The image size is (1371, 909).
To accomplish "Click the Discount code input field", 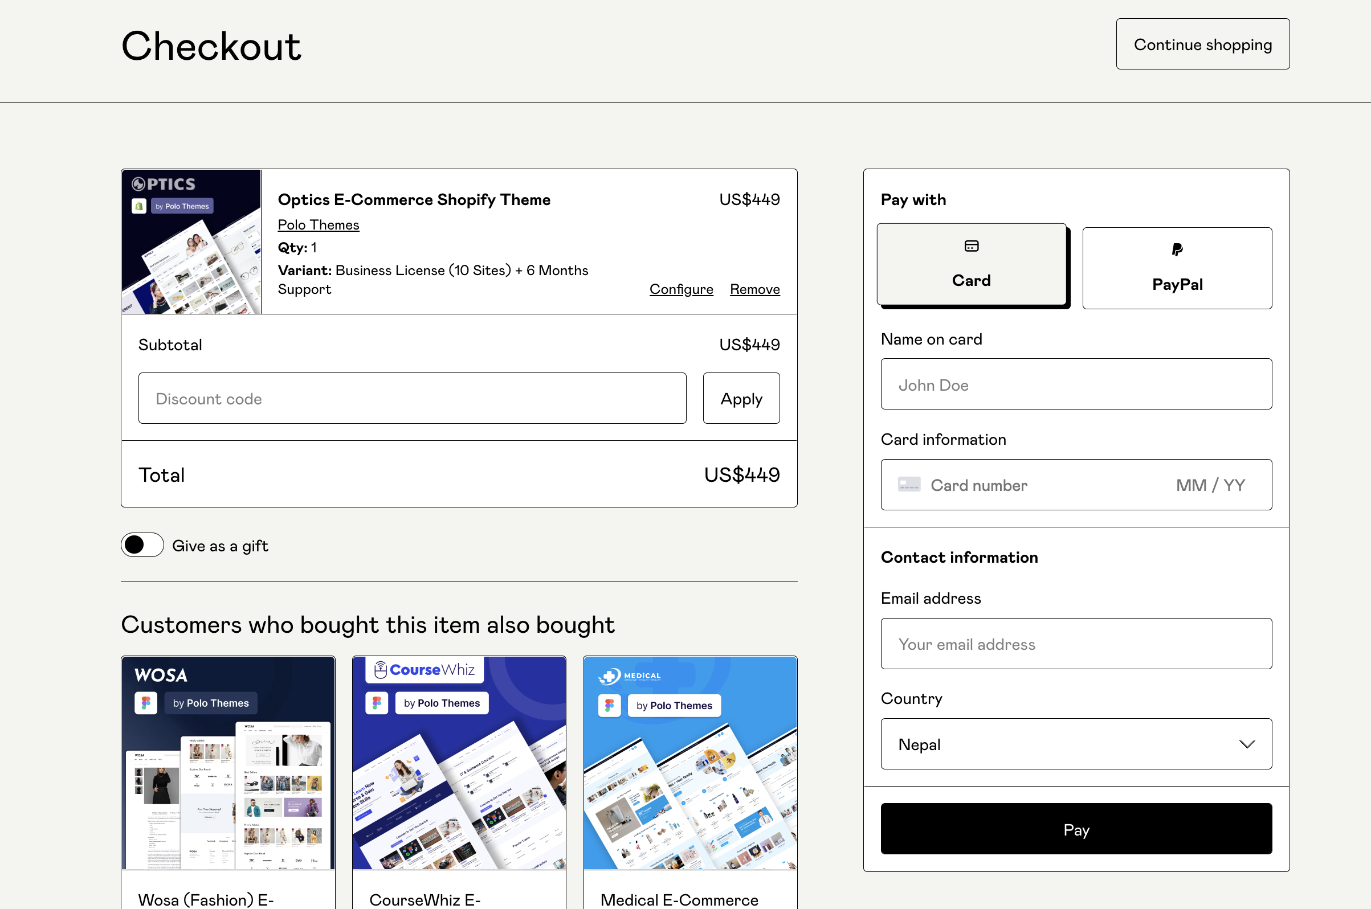I will pos(412,398).
